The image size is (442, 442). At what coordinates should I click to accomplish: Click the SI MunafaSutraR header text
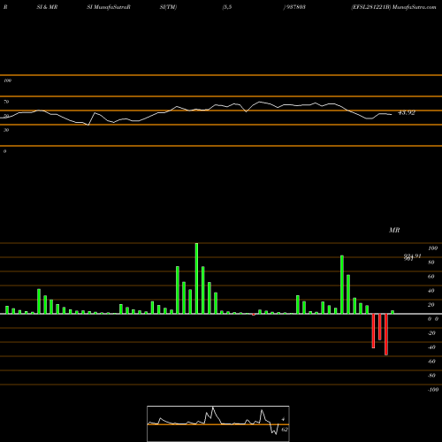click(x=109, y=7)
